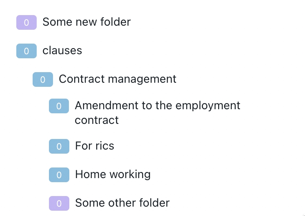The image size is (305, 216).
Task: Select Some other folder in the tree
Action: [122, 203]
